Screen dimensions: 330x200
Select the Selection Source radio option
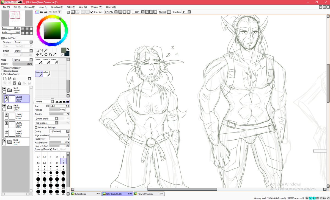click(x=2, y=74)
